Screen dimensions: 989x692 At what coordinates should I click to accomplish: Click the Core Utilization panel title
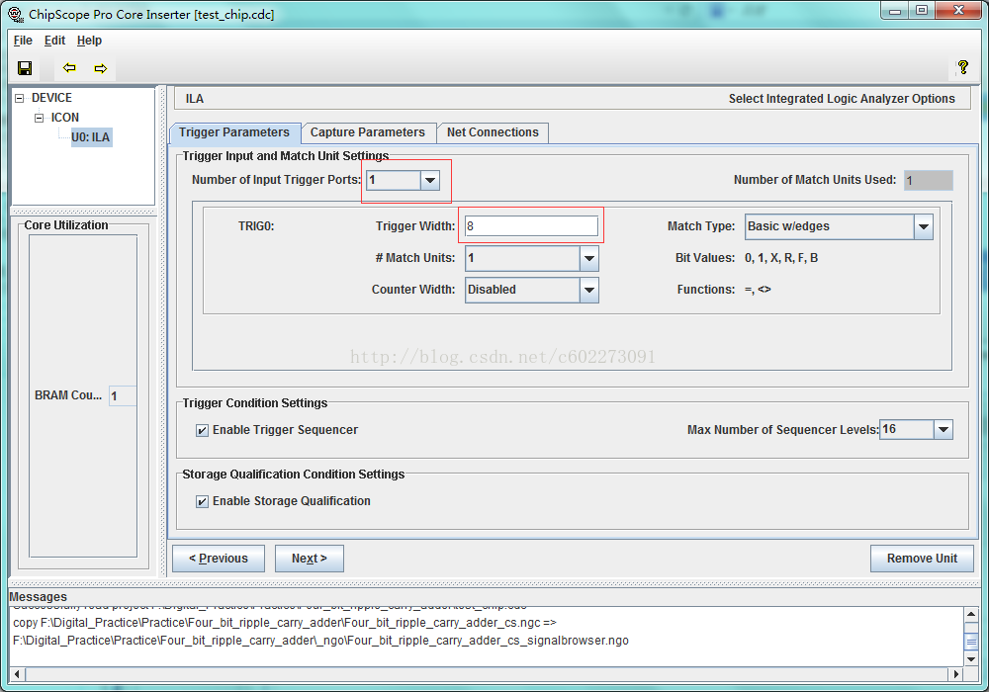click(x=66, y=225)
